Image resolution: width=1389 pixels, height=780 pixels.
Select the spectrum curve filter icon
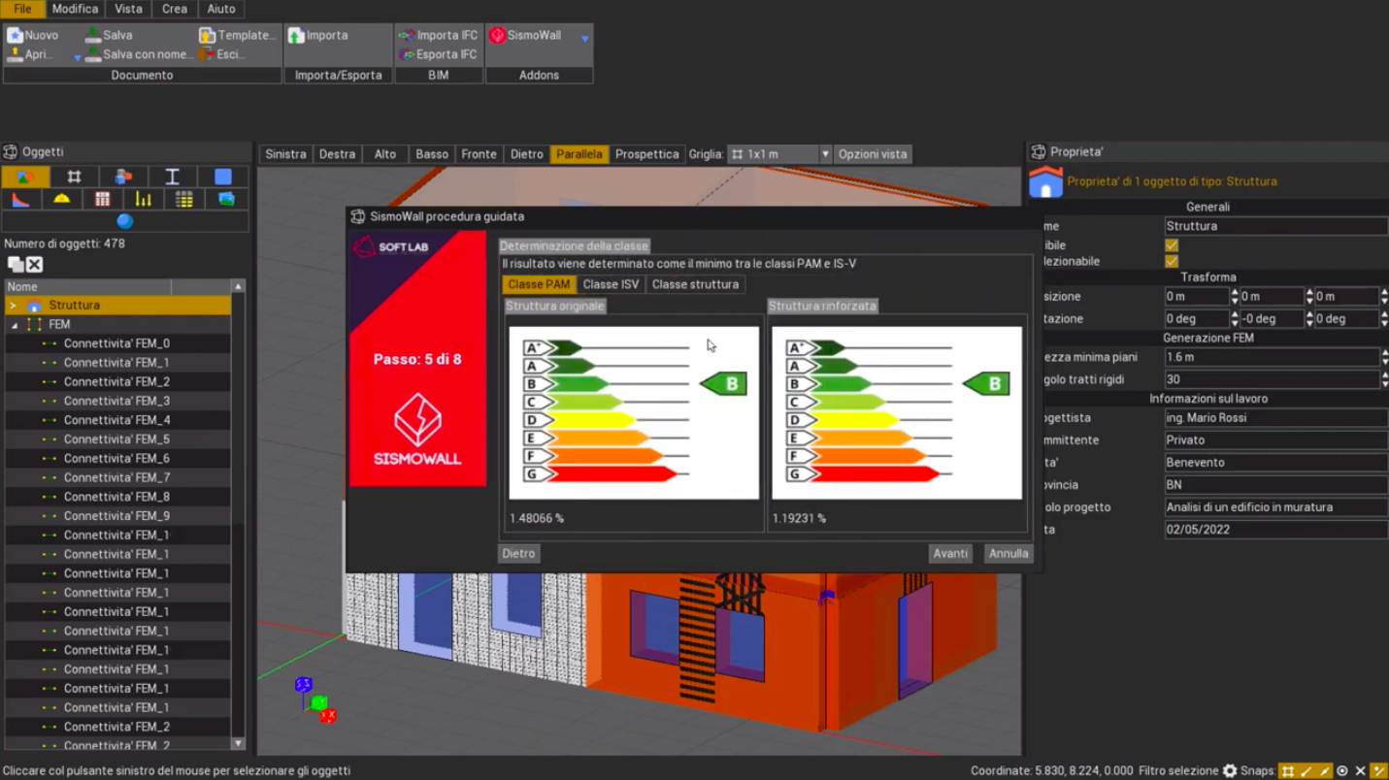[20, 199]
